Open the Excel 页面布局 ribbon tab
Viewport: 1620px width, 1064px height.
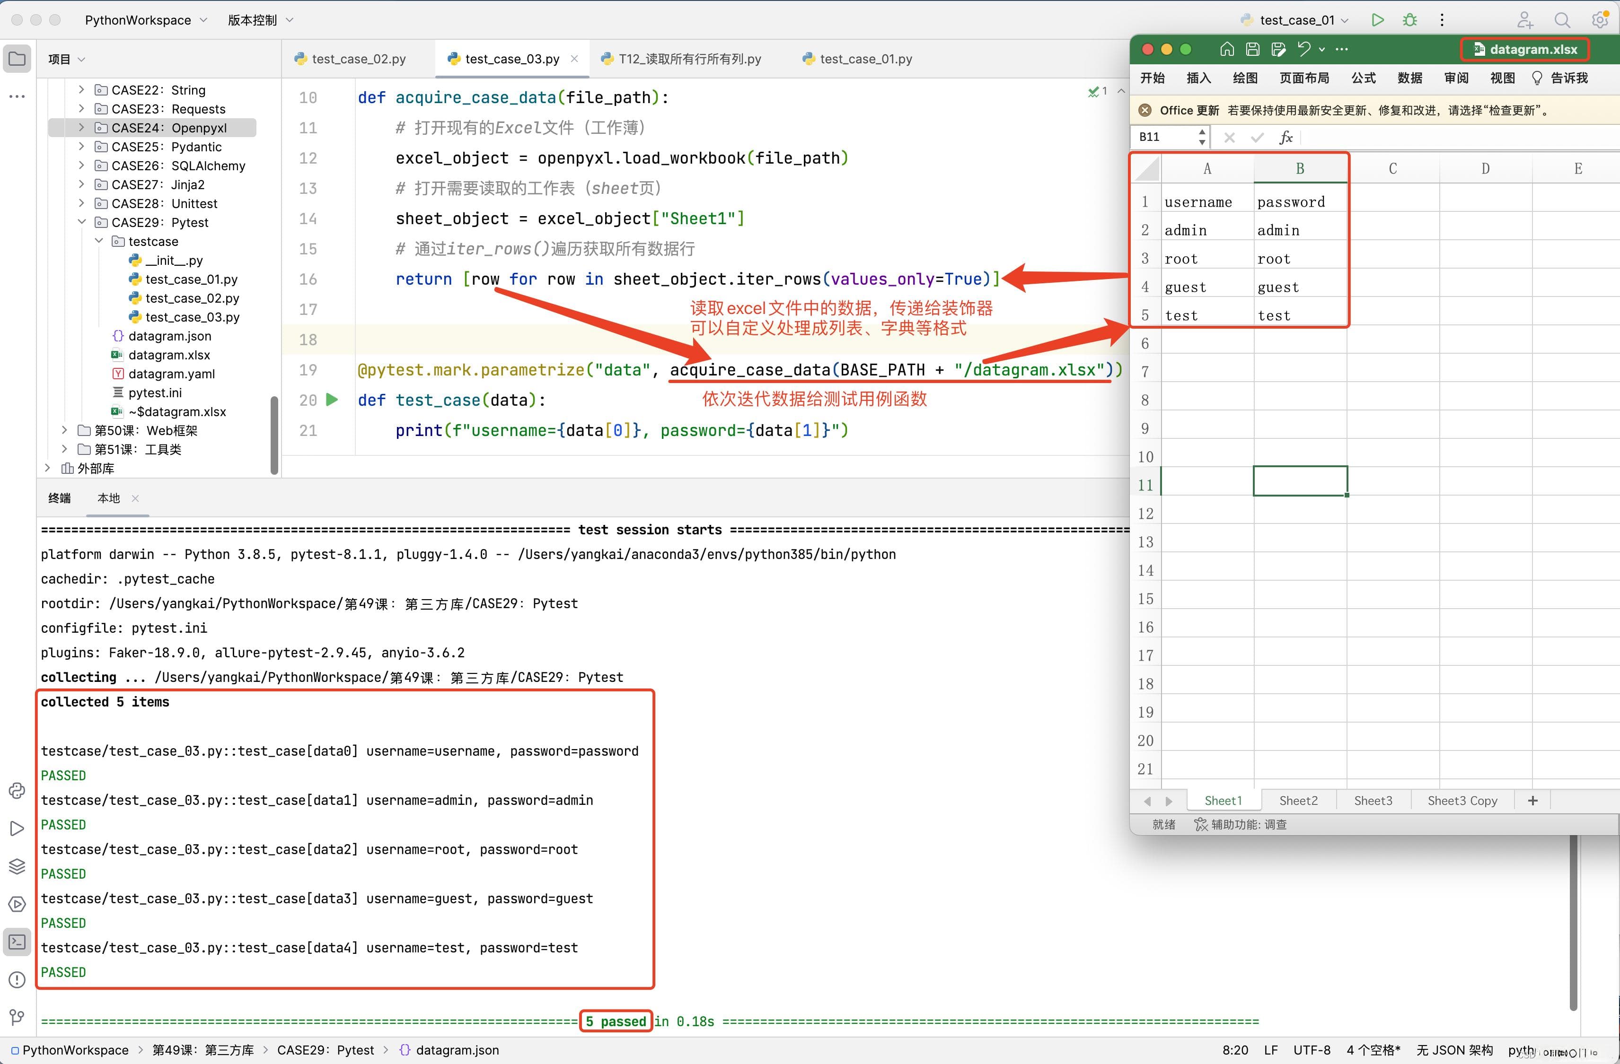point(1304,78)
